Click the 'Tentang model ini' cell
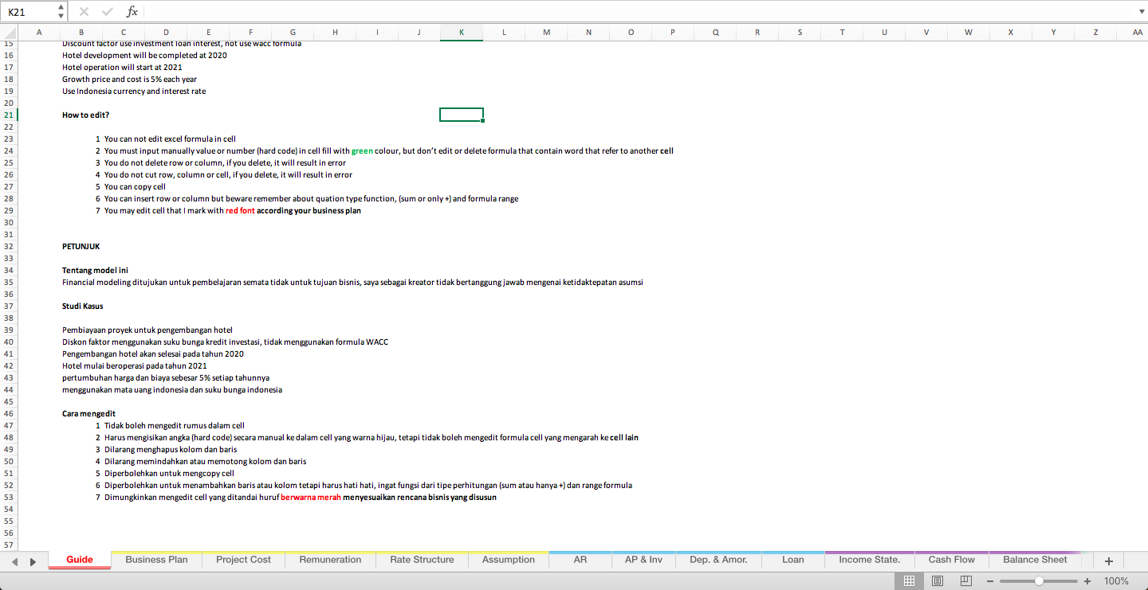The image size is (1148, 590). tap(95, 270)
